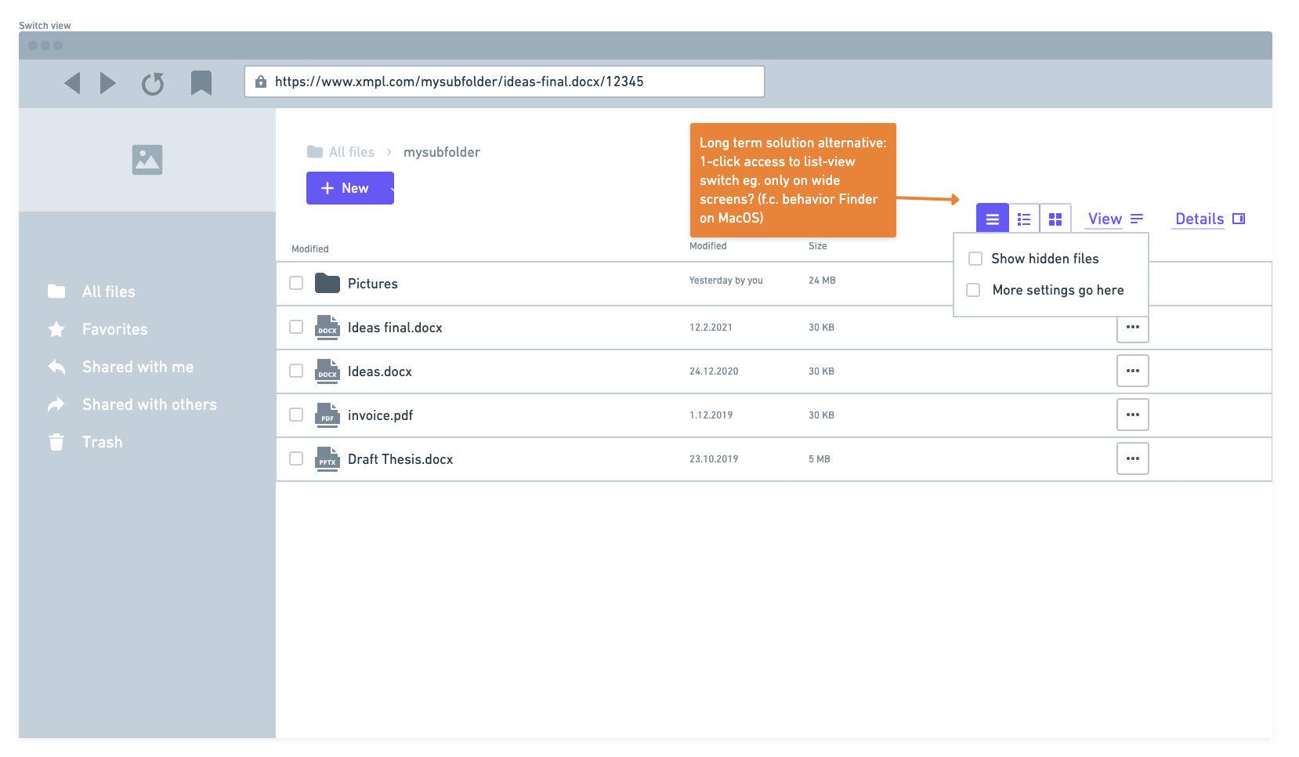
Task: Go to All files breadcrumb
Action: click(x=352, y=152)
